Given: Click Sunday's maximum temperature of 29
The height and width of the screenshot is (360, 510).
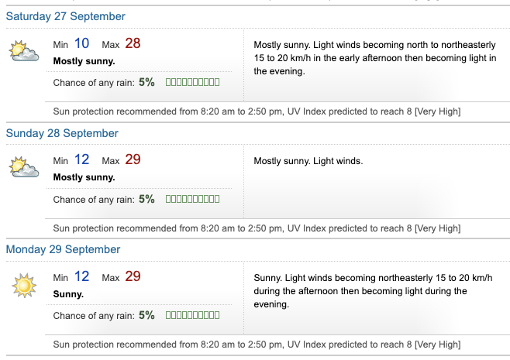Looking at the screenshot, I should pyautogui.click(x=133, y=159).
